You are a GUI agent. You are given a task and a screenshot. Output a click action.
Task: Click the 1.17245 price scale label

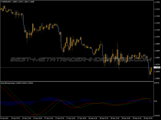coord(157,23)
